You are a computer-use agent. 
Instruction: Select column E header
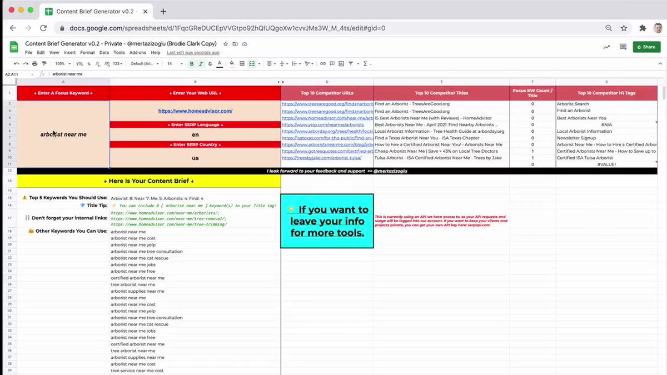coord(441,82)
